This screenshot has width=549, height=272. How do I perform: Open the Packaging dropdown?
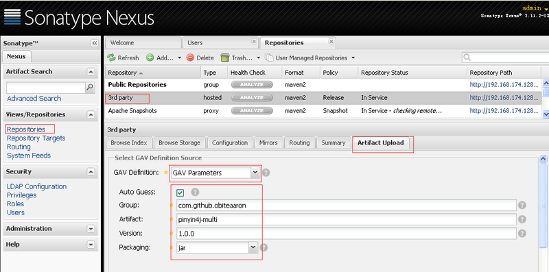tap(253, 247)
